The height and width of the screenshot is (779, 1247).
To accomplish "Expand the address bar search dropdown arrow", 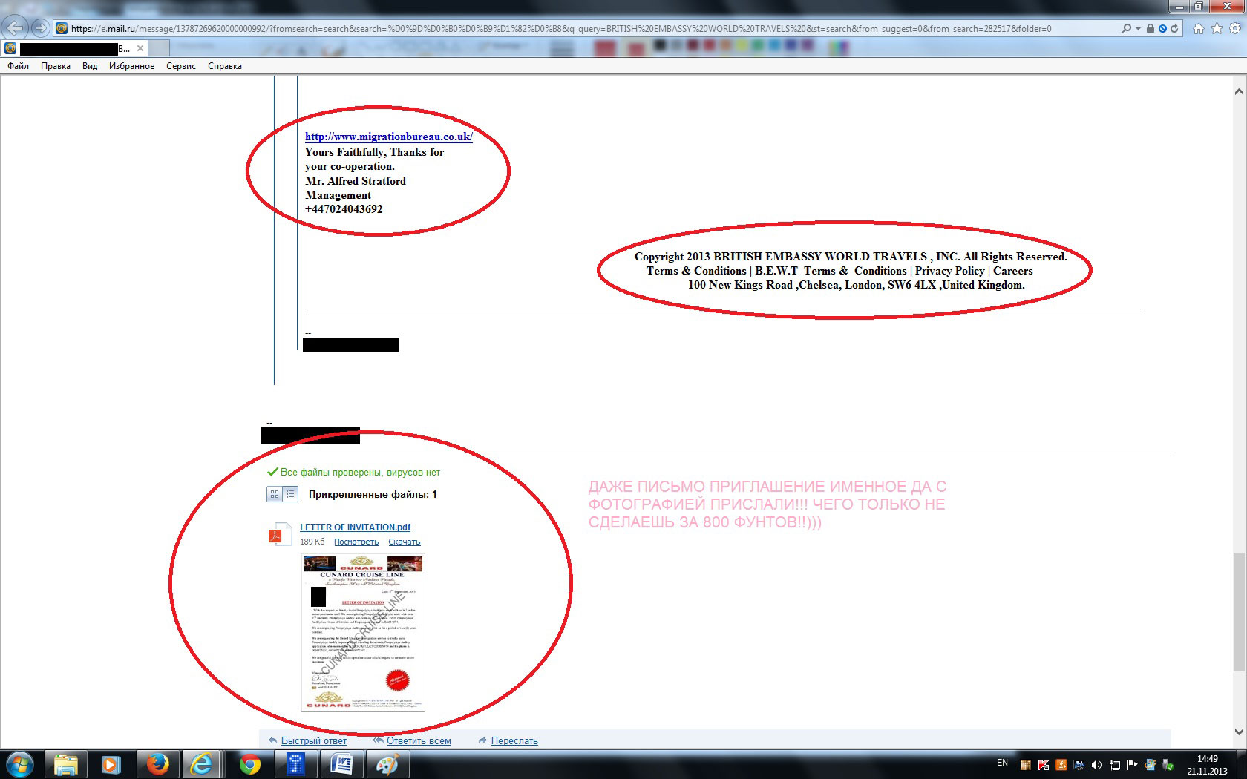I will 1138,29.
